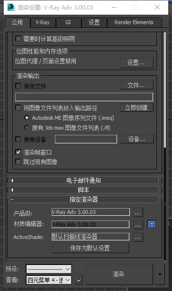
Task: Enable the 跳过现有图像 checkbox
Action: [18, 161]
